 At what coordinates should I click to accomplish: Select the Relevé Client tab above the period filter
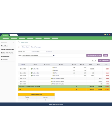[25, 47]
